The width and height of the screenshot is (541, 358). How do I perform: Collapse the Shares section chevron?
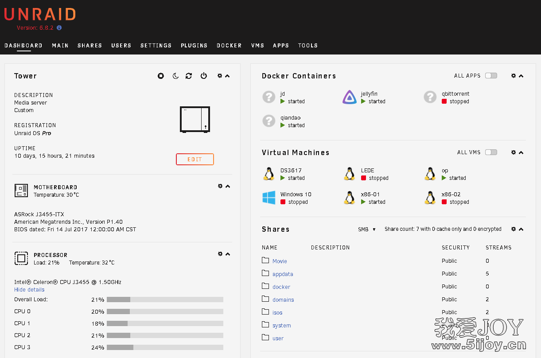(521, 229)
